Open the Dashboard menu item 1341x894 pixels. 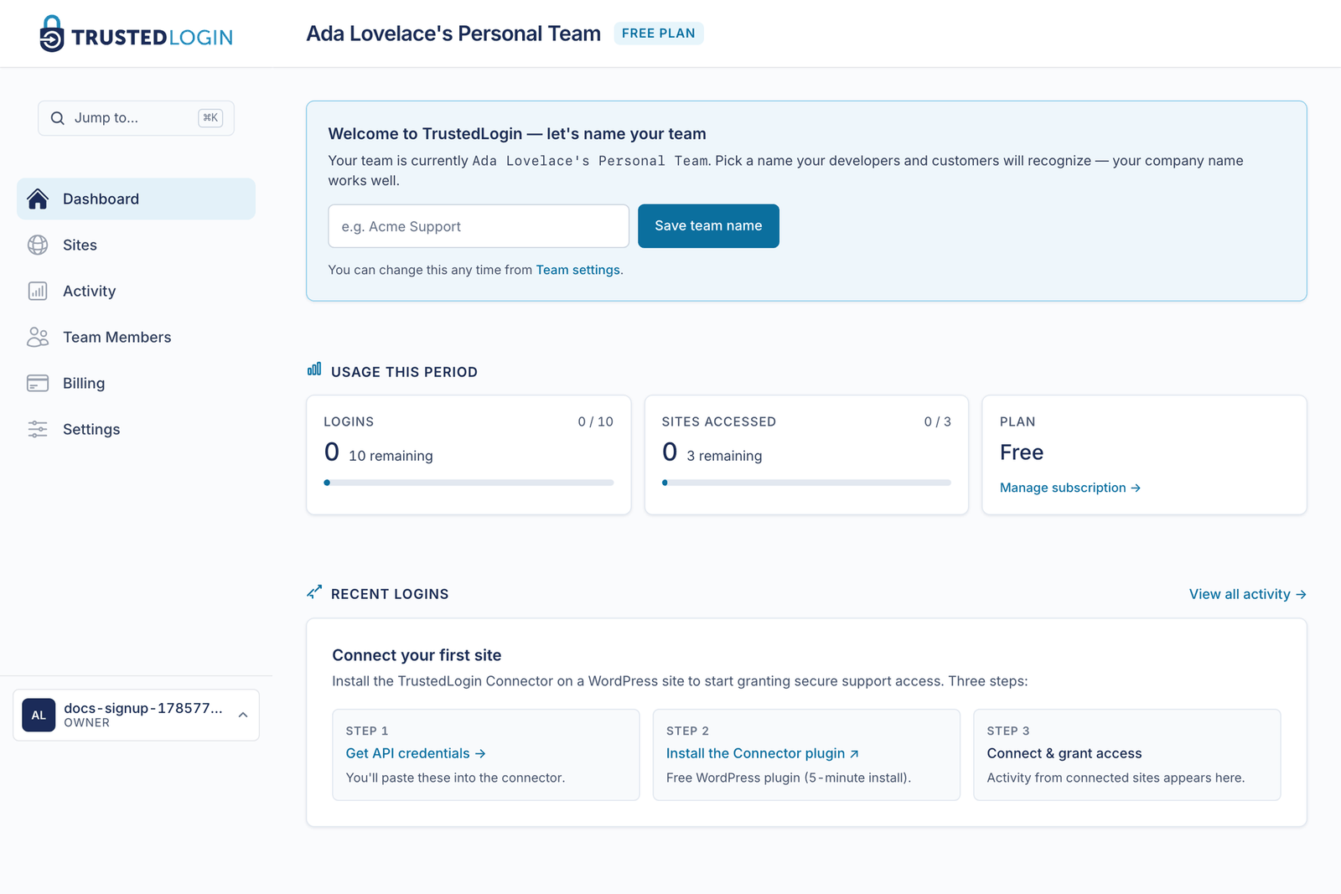tap(136, 199)
